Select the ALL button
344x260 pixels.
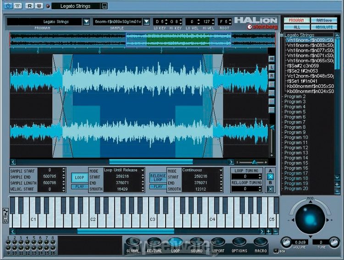[x=296, y=27]
